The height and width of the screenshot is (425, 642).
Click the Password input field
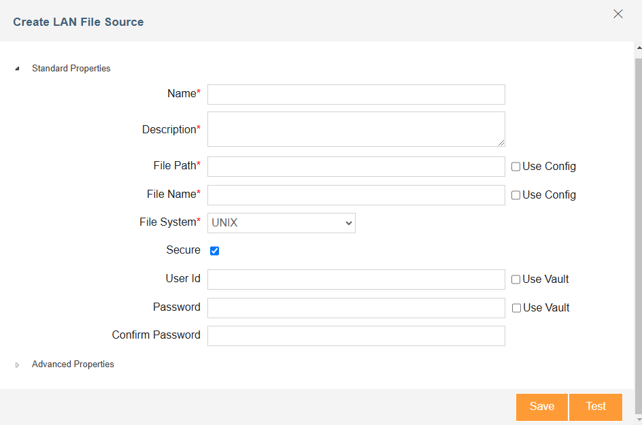click(x=356, y=308)
